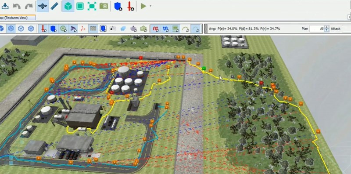Screen dimensions: 351x174
Task: Click the framed blue shield selection icon
Action: click(103, 29)
